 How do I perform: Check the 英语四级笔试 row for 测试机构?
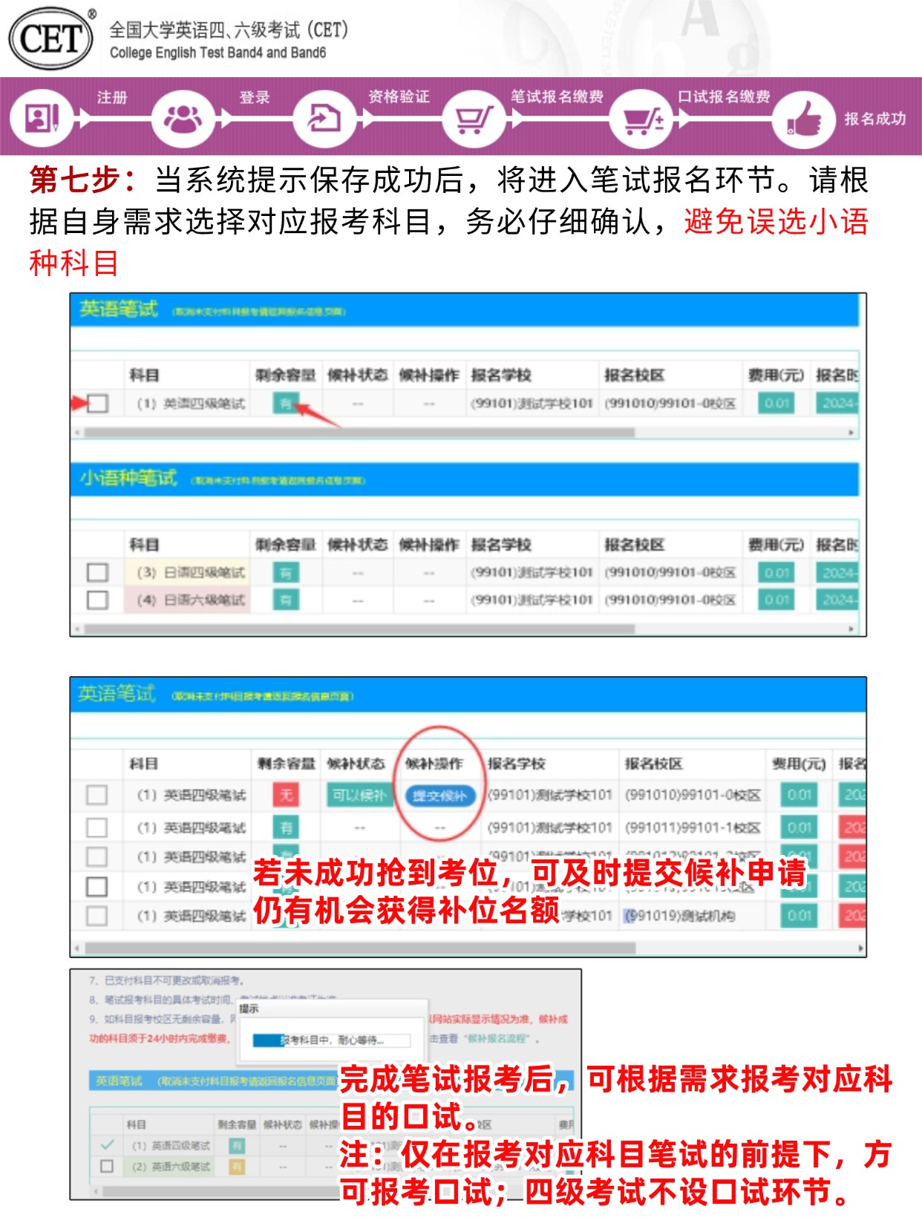click(97, 915)
